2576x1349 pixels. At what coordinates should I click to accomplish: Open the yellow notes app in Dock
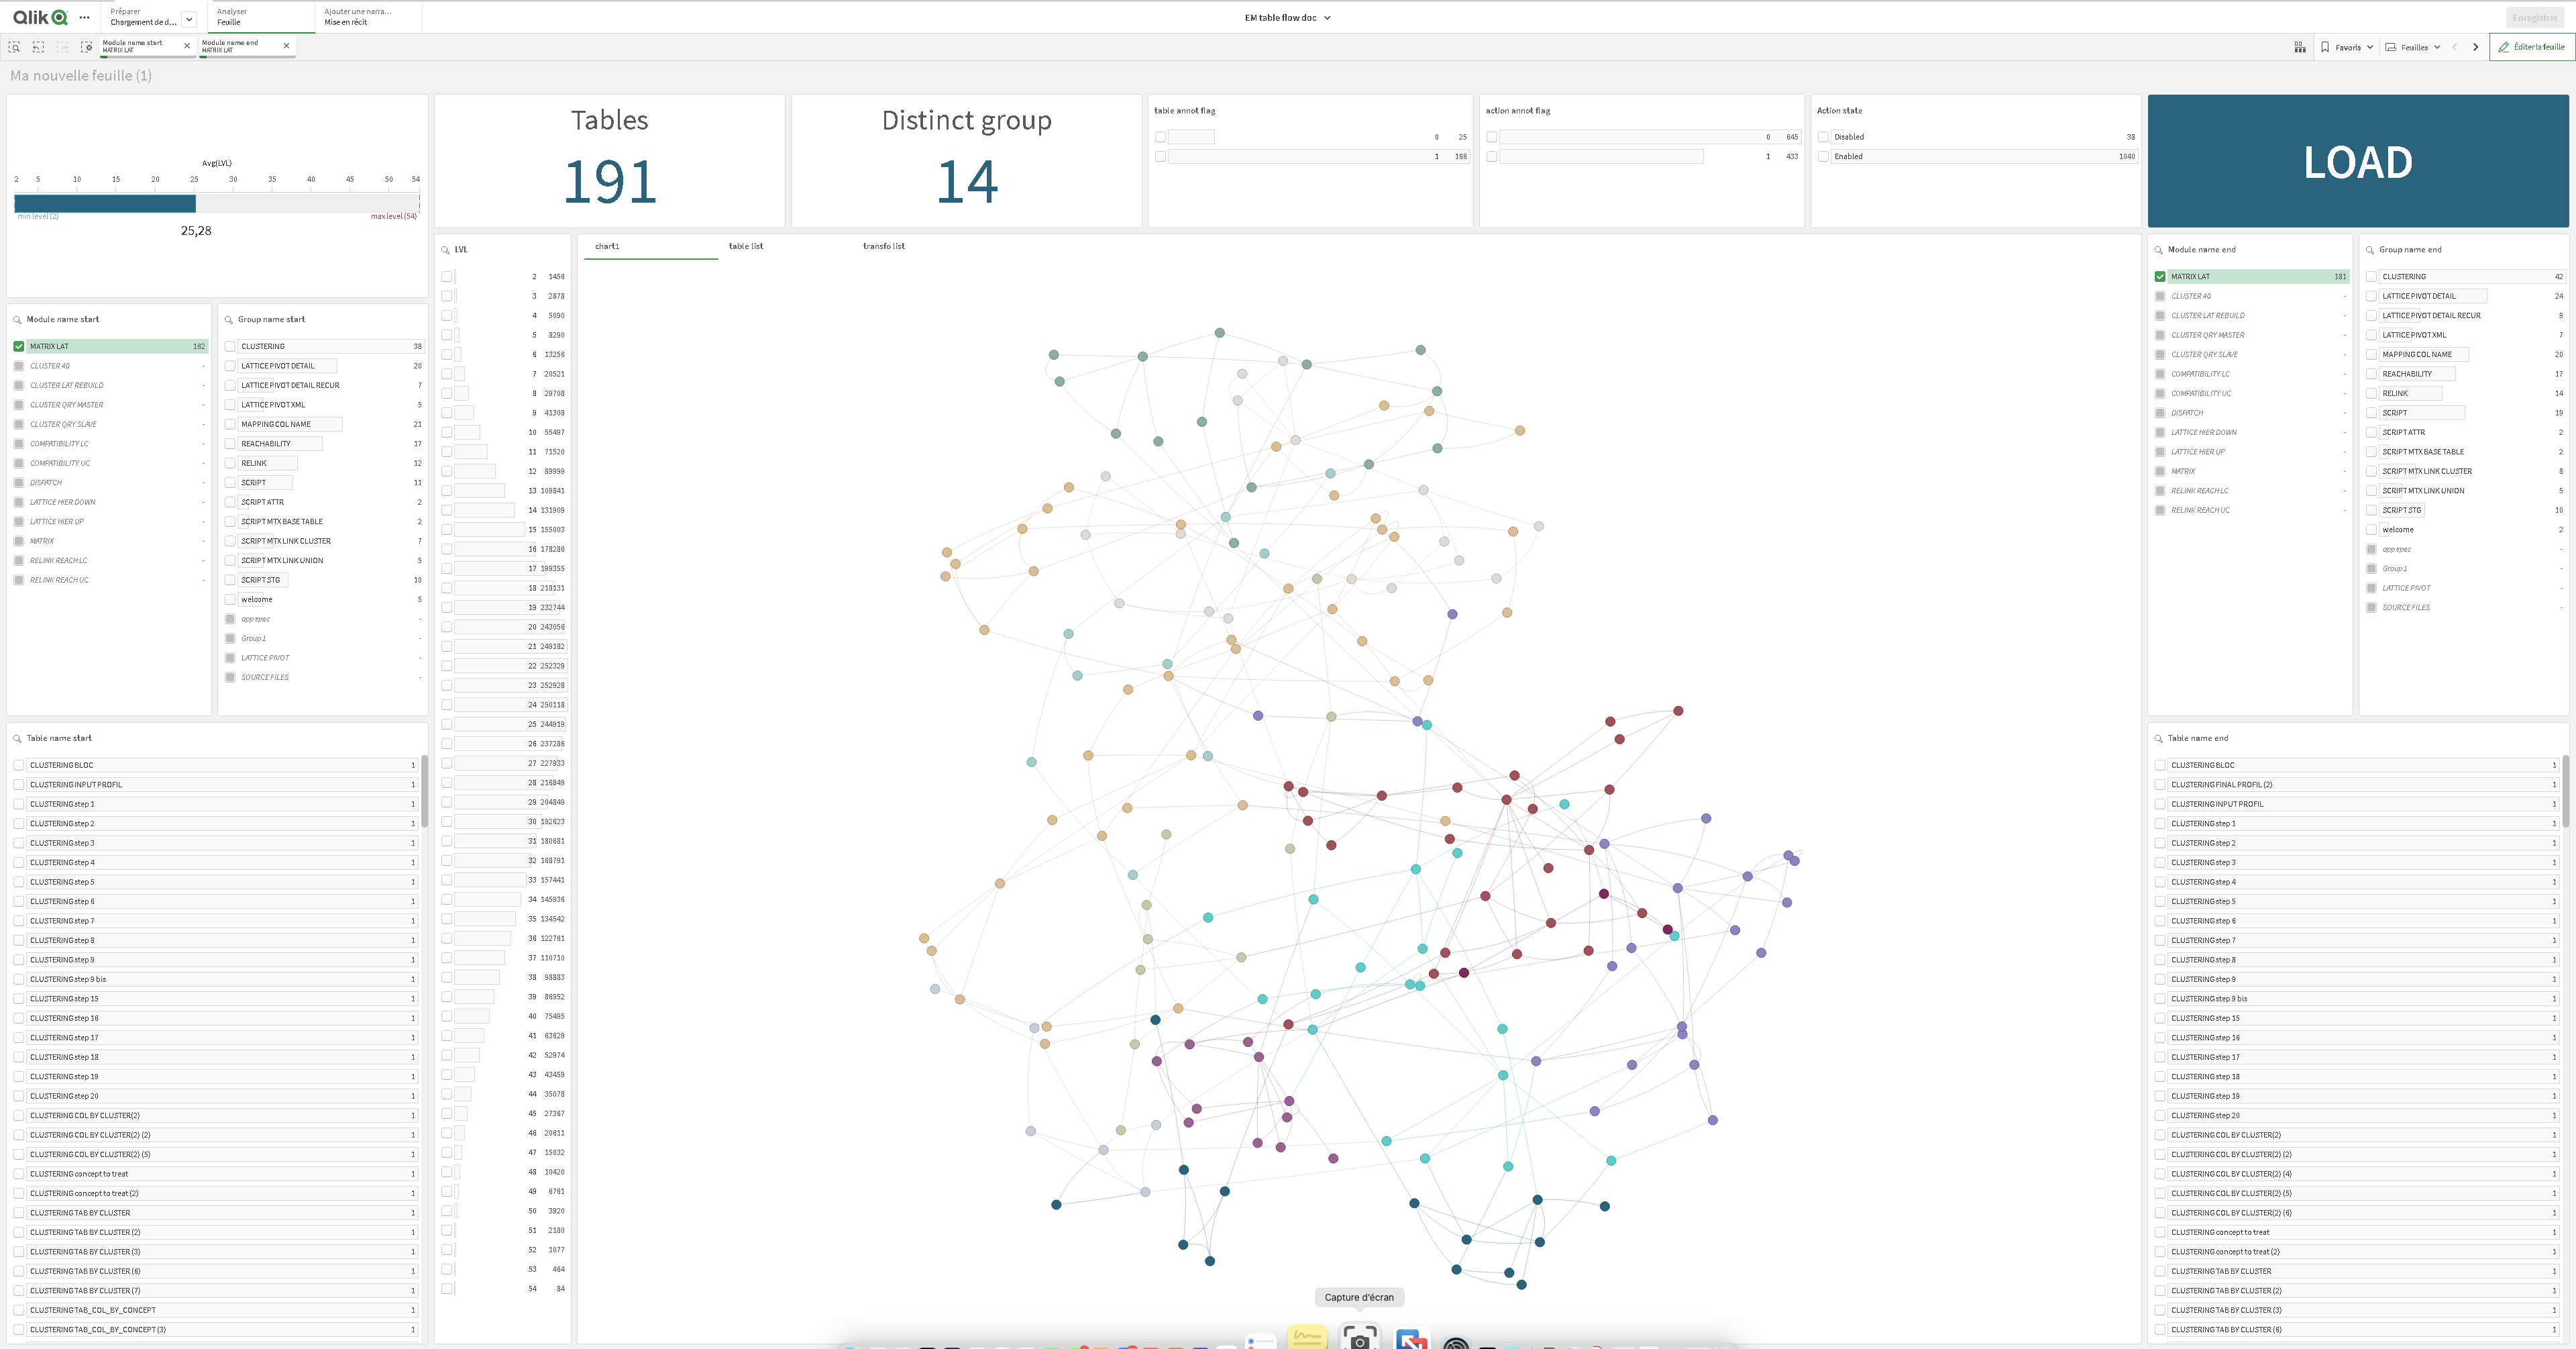(1307, 1337)
